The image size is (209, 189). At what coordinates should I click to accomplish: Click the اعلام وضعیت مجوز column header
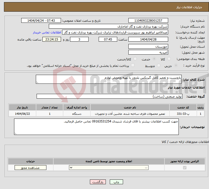tap(109, 161)
